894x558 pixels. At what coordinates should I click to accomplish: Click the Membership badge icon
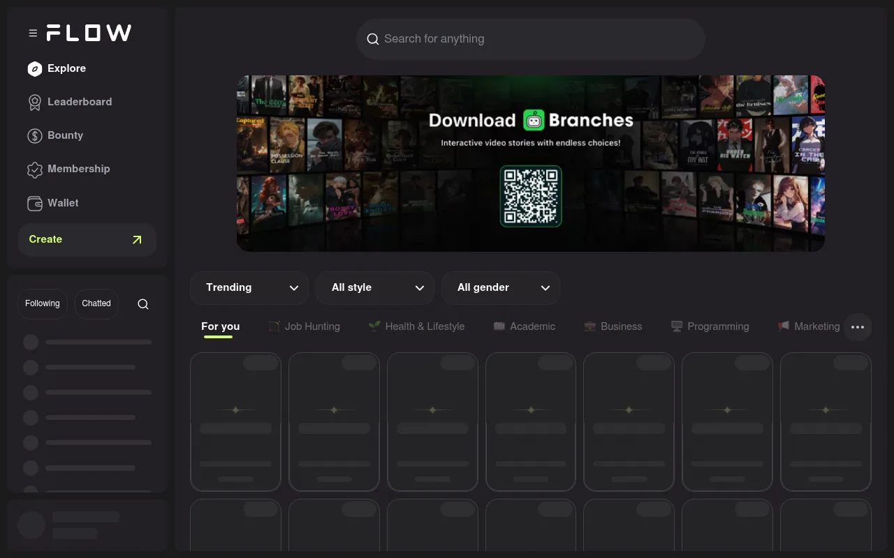pyautogui.click(x=35, y=169)
